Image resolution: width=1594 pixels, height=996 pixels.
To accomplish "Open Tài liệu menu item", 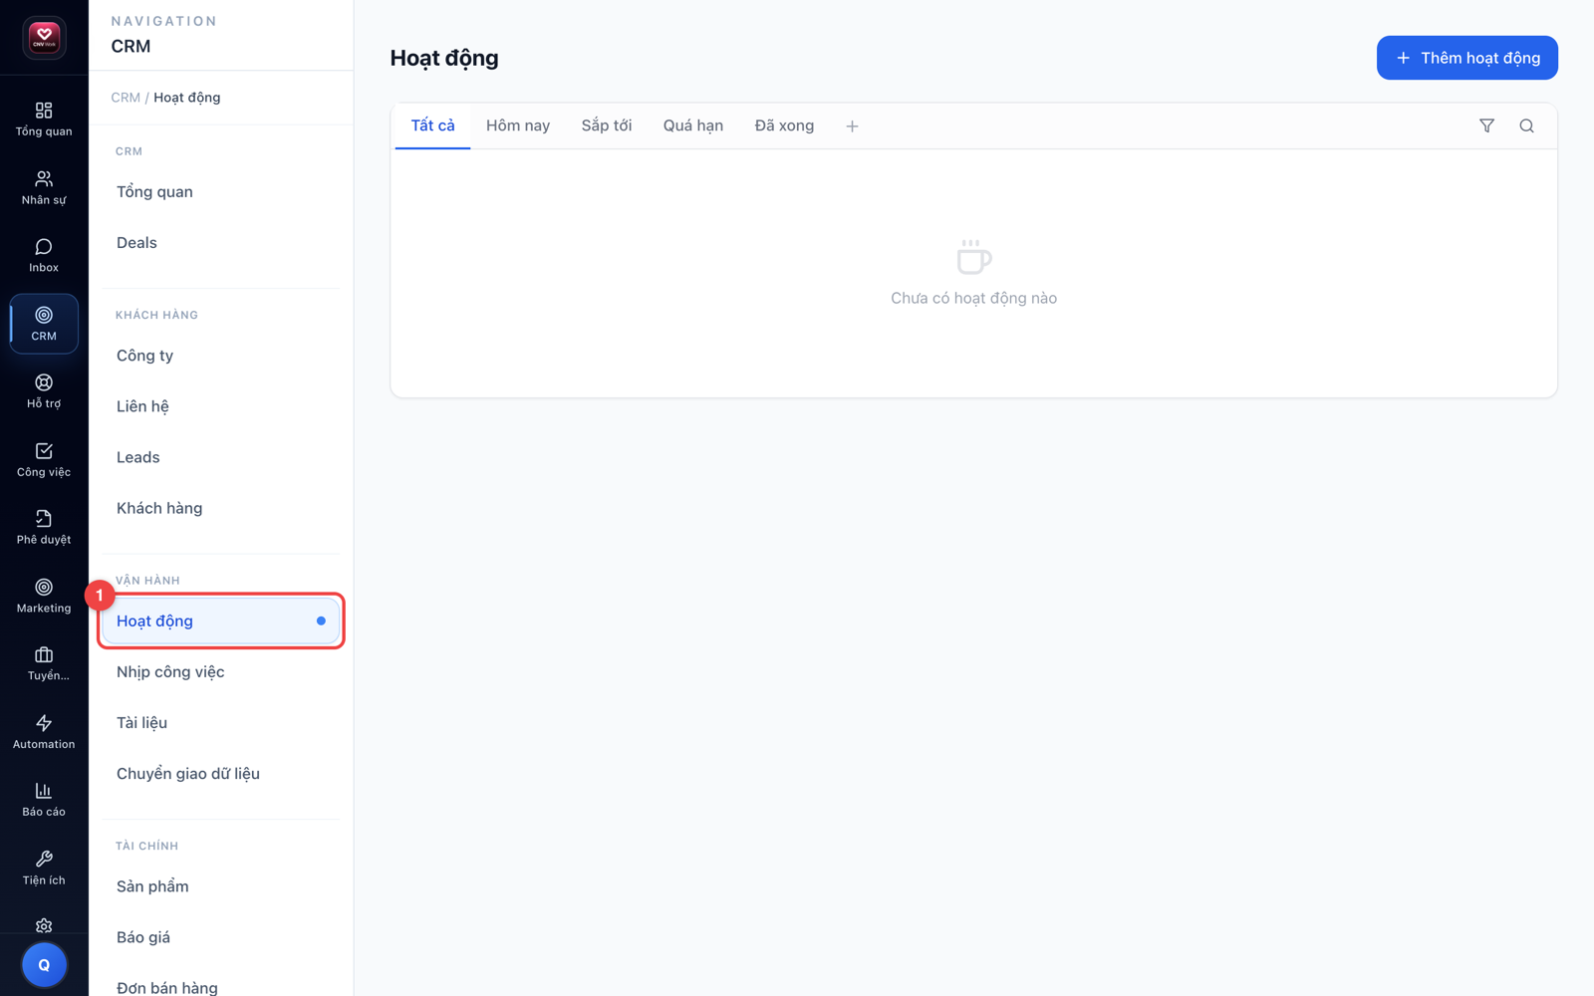I will click(221, 723).
